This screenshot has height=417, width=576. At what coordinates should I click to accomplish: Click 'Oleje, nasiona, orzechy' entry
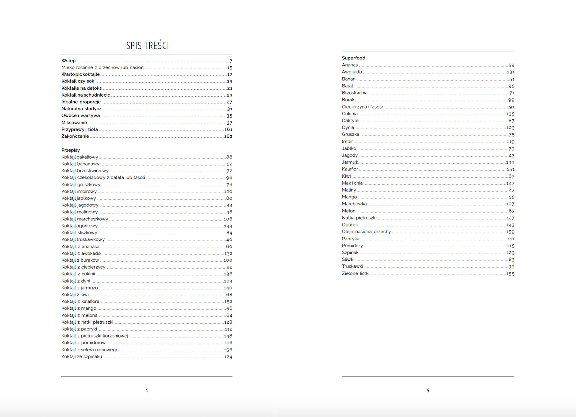366,232
